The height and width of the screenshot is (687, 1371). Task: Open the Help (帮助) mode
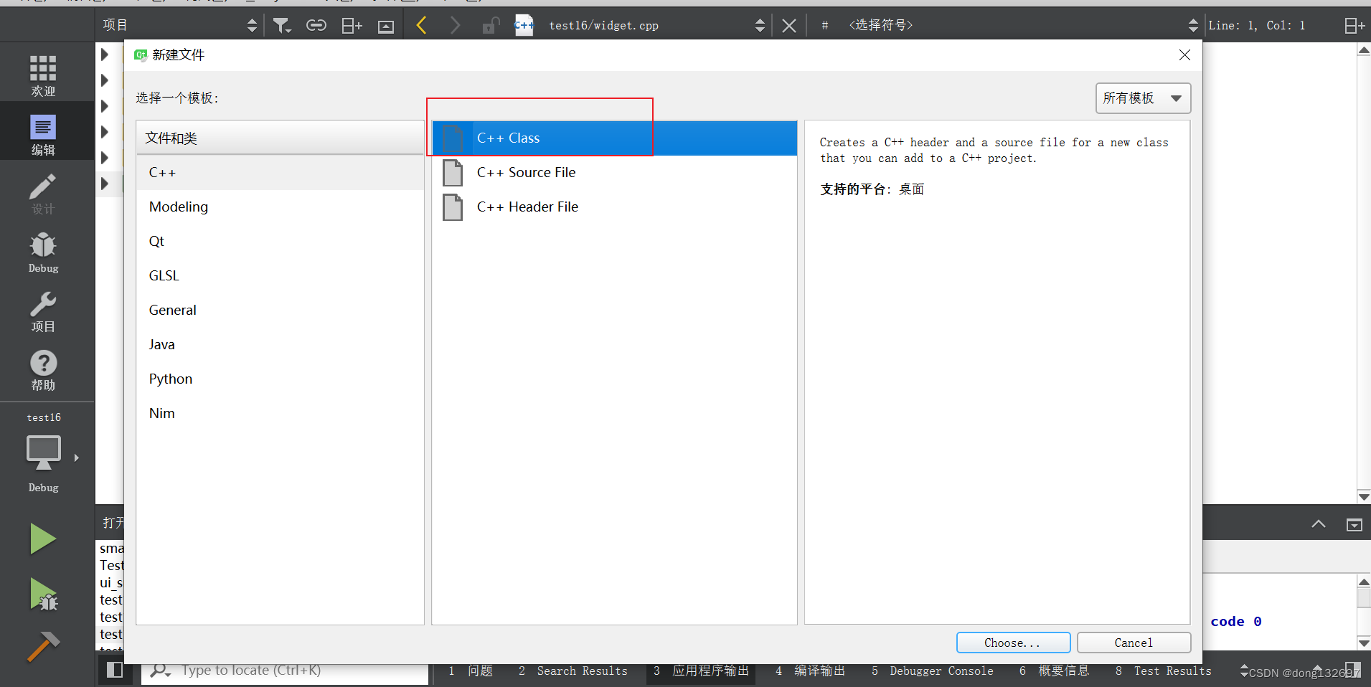[x=43, y=370]
